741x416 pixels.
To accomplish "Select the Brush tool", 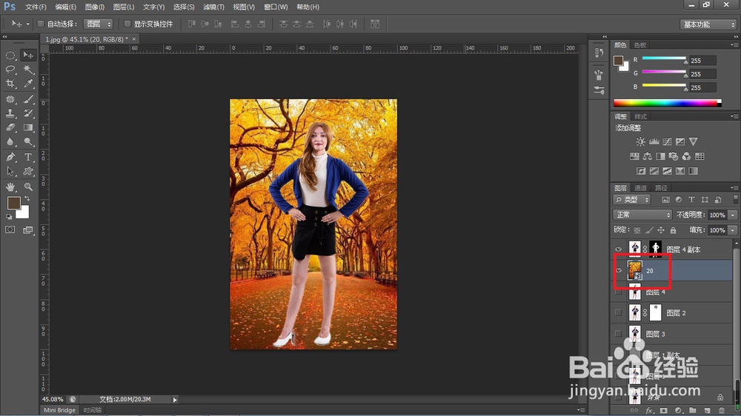I will click(x=28, y=99).
